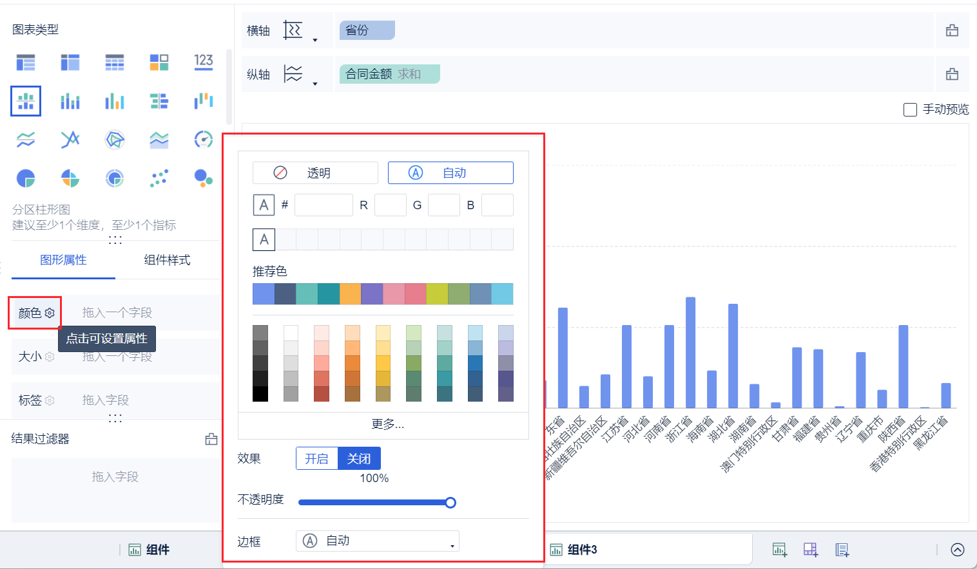
Task: Click the 结果过滤器 拖入字段 drop area
Action: [x=115, y=490]
